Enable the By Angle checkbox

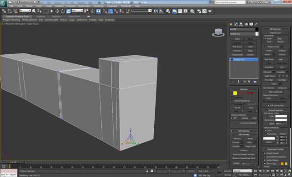[x=233, y=104]
